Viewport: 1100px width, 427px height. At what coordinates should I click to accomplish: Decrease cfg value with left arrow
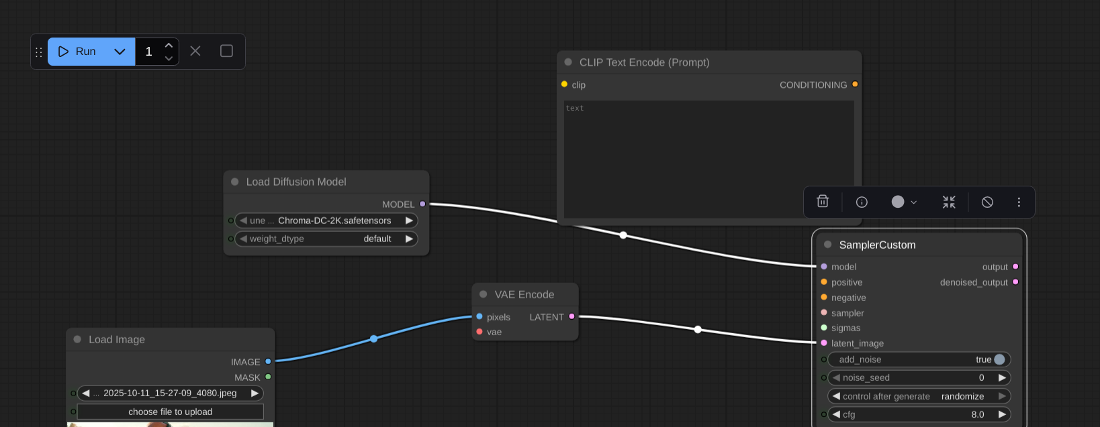836,414
